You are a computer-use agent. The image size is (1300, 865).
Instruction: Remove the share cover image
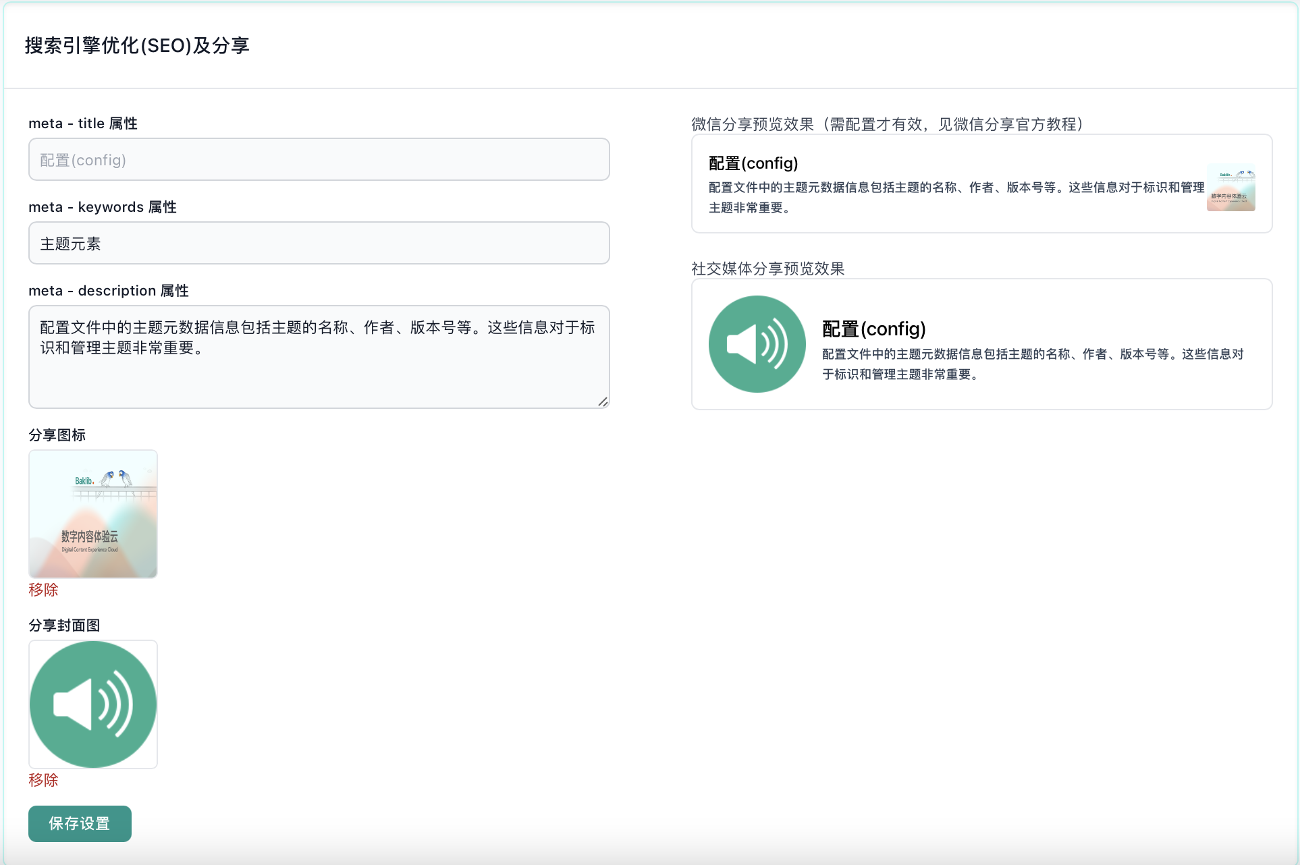[x=43, y=780]
